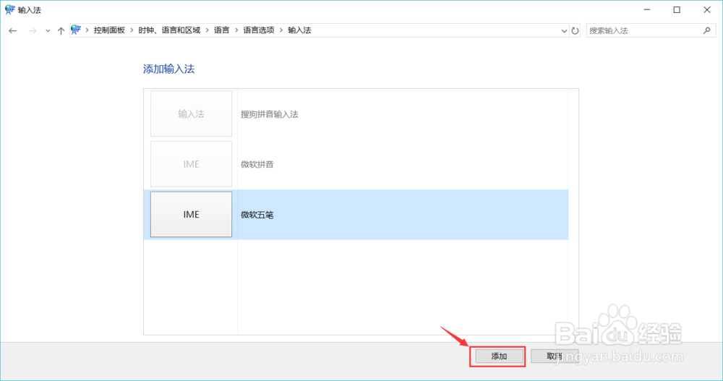The width and height of the screenshot is (723, 381).
Task: Minimize the 输入法 window
Action: 647,9
